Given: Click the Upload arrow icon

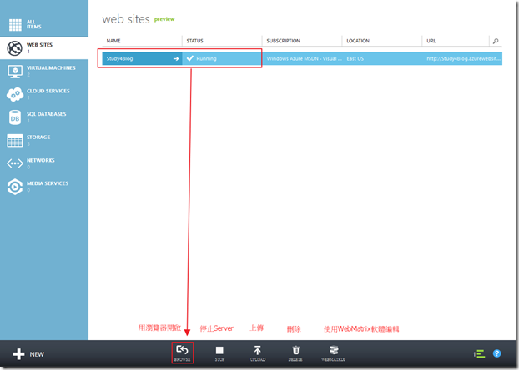Looking at the screenshot, I should pos(257,350).
